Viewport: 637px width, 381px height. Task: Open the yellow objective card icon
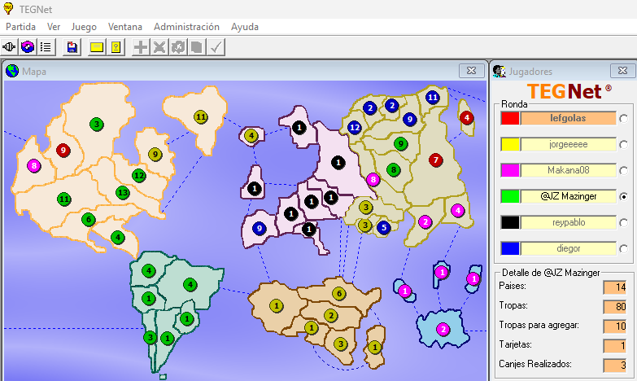116,47
